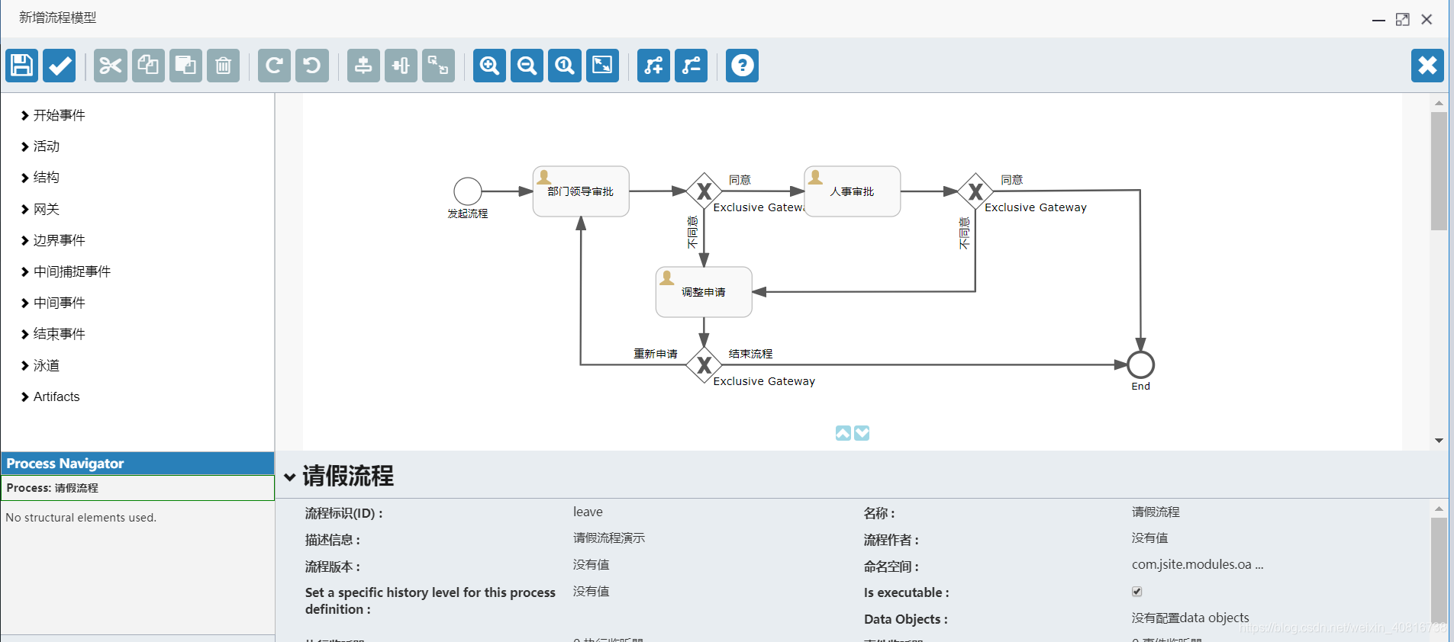Save the process model with the disk icon
Screen dimensions: 1454x642
coord(21,66)
